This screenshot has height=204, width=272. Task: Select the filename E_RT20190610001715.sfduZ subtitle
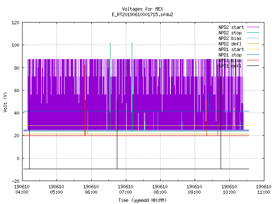(142, 14)
